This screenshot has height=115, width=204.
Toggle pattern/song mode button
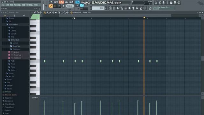pos(51,6)
